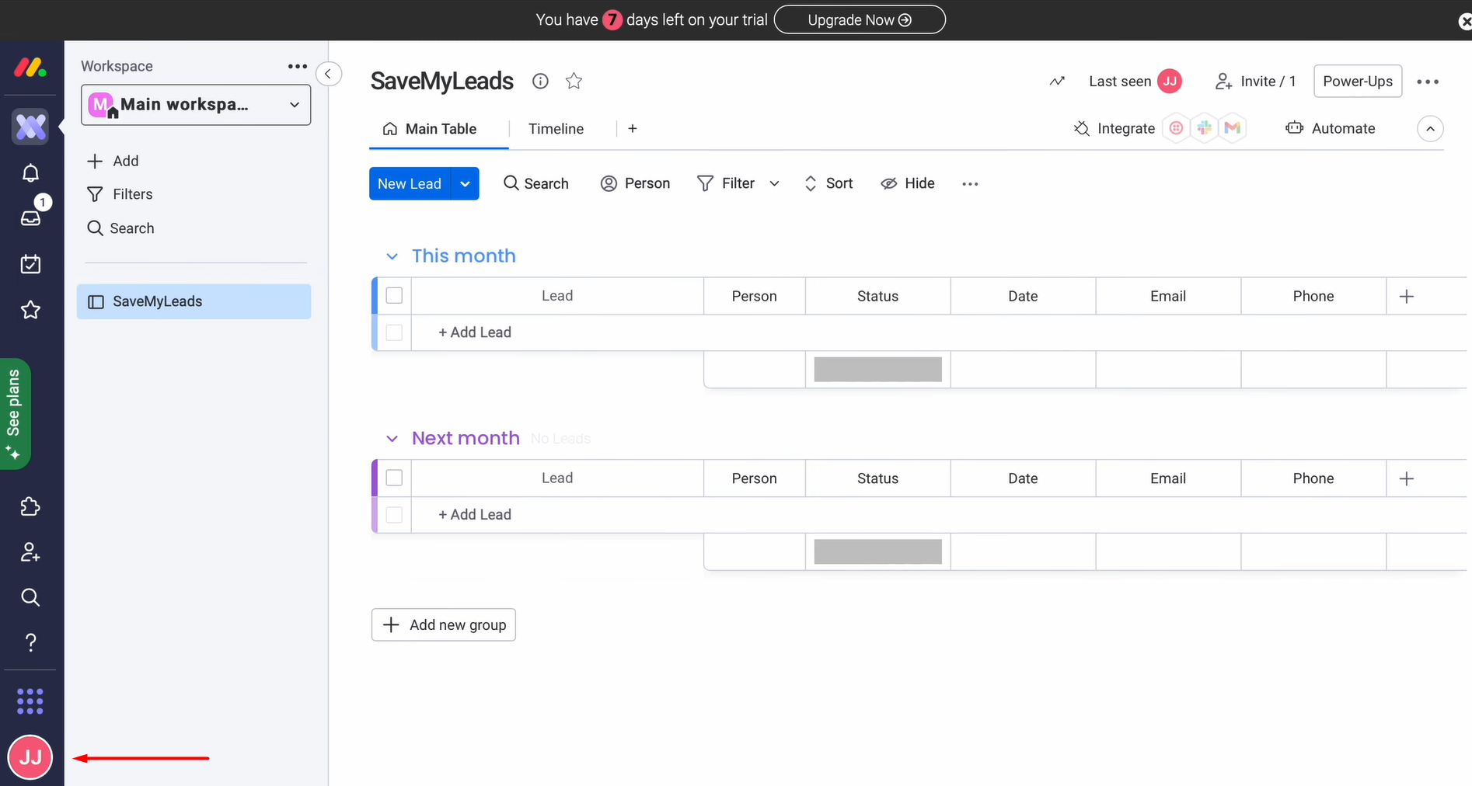Open Favorites via the star icon

click(x=30, y=309)
